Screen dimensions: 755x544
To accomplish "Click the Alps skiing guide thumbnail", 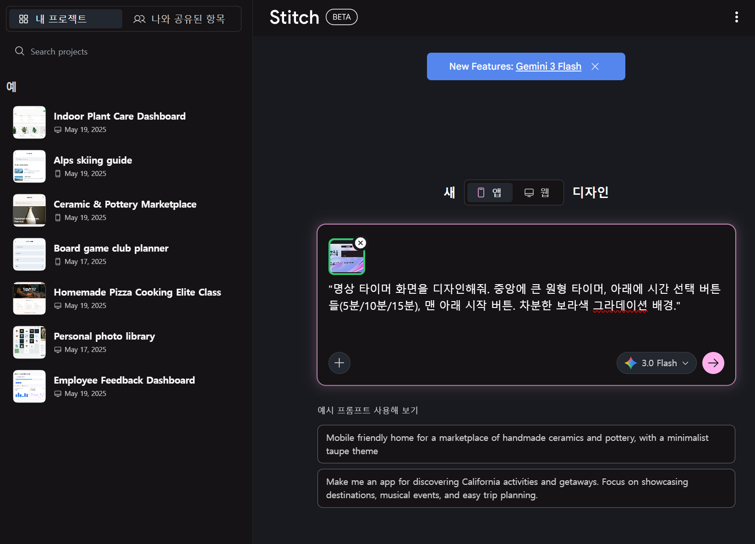I will coord(29,166).
